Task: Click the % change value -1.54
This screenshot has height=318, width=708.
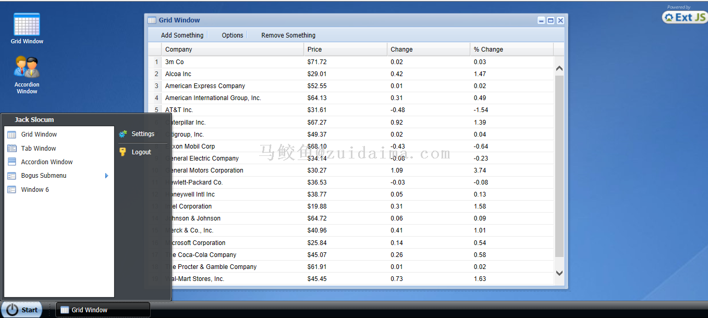Action: pos(481,110)
